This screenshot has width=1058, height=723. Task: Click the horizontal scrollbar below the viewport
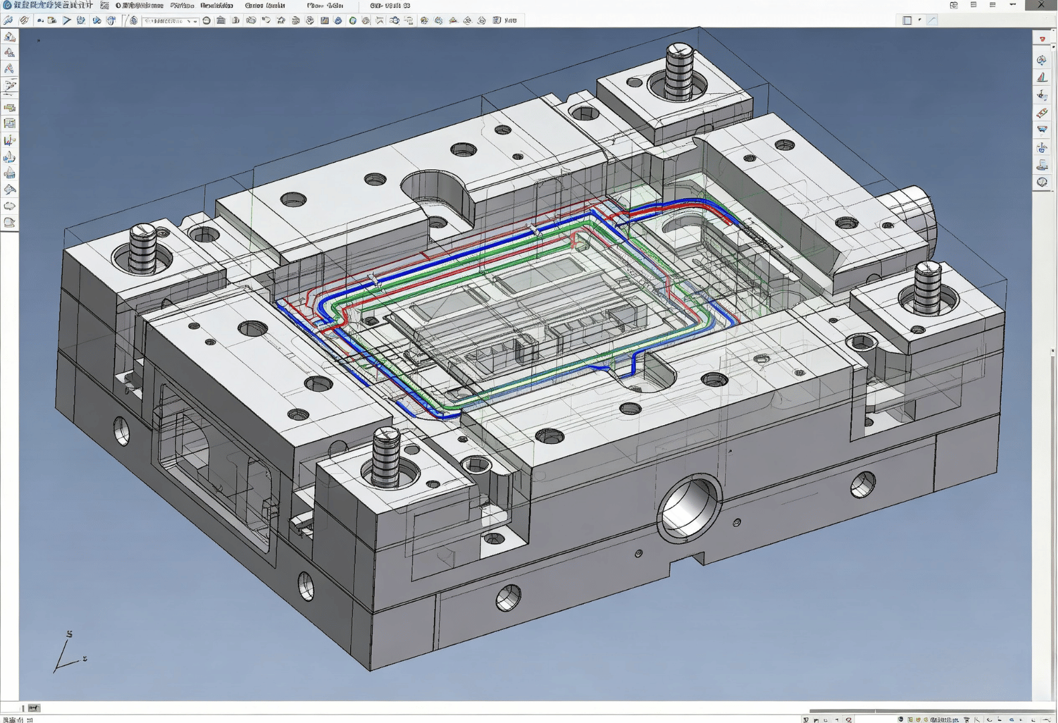coord(932,710)
